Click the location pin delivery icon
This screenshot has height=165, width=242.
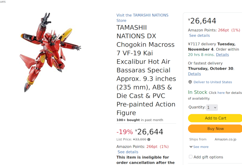click(x=190, y=82)
